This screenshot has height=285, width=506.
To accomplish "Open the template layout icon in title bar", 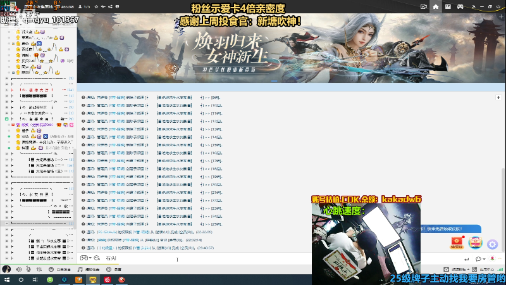I will tap(448, 6).
